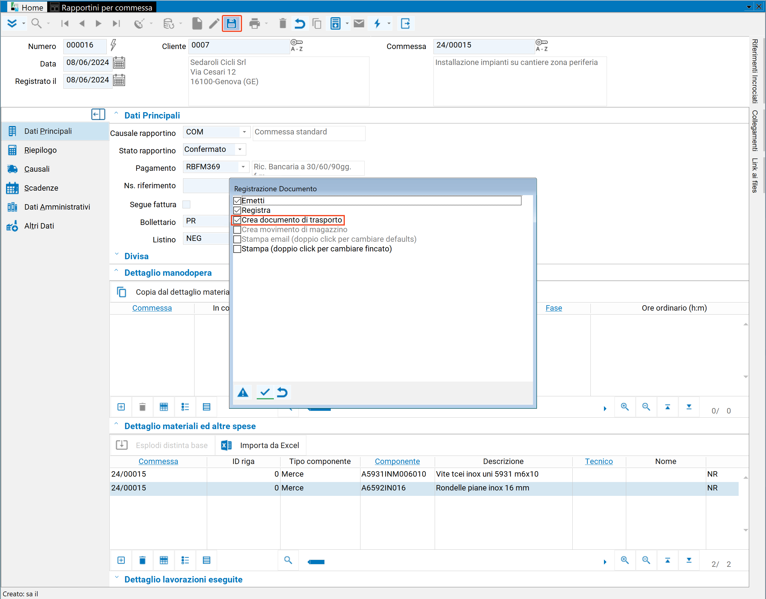Check Stampa fincato option
Viewport: 766px width, 599px height.
pos(237,249)
